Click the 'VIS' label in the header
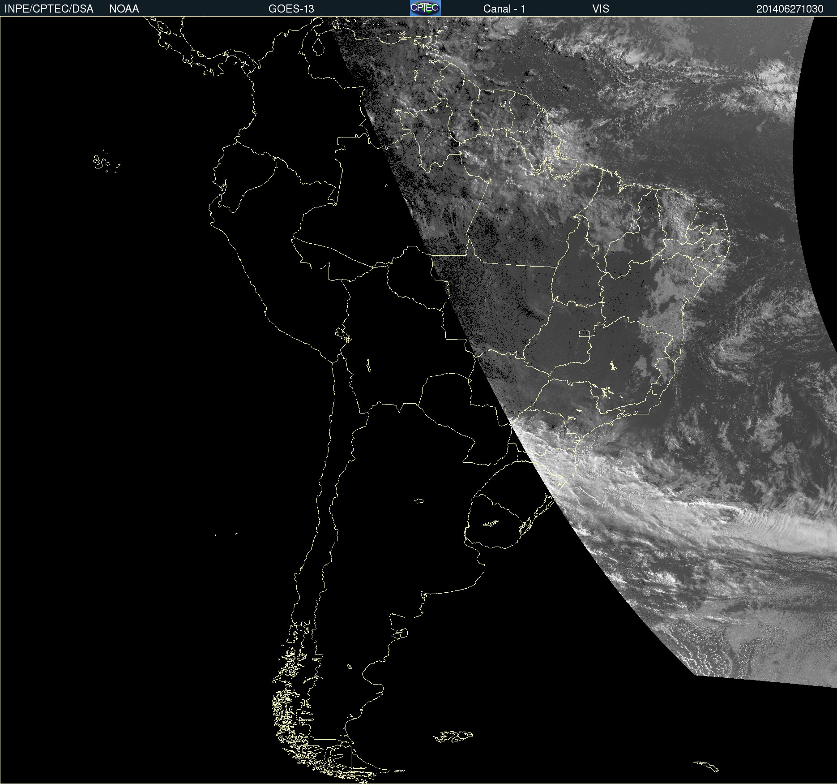 click(x=601, y=9)
